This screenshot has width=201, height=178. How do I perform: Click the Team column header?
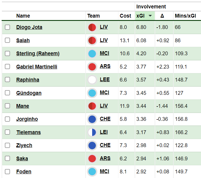pos(93,16)
